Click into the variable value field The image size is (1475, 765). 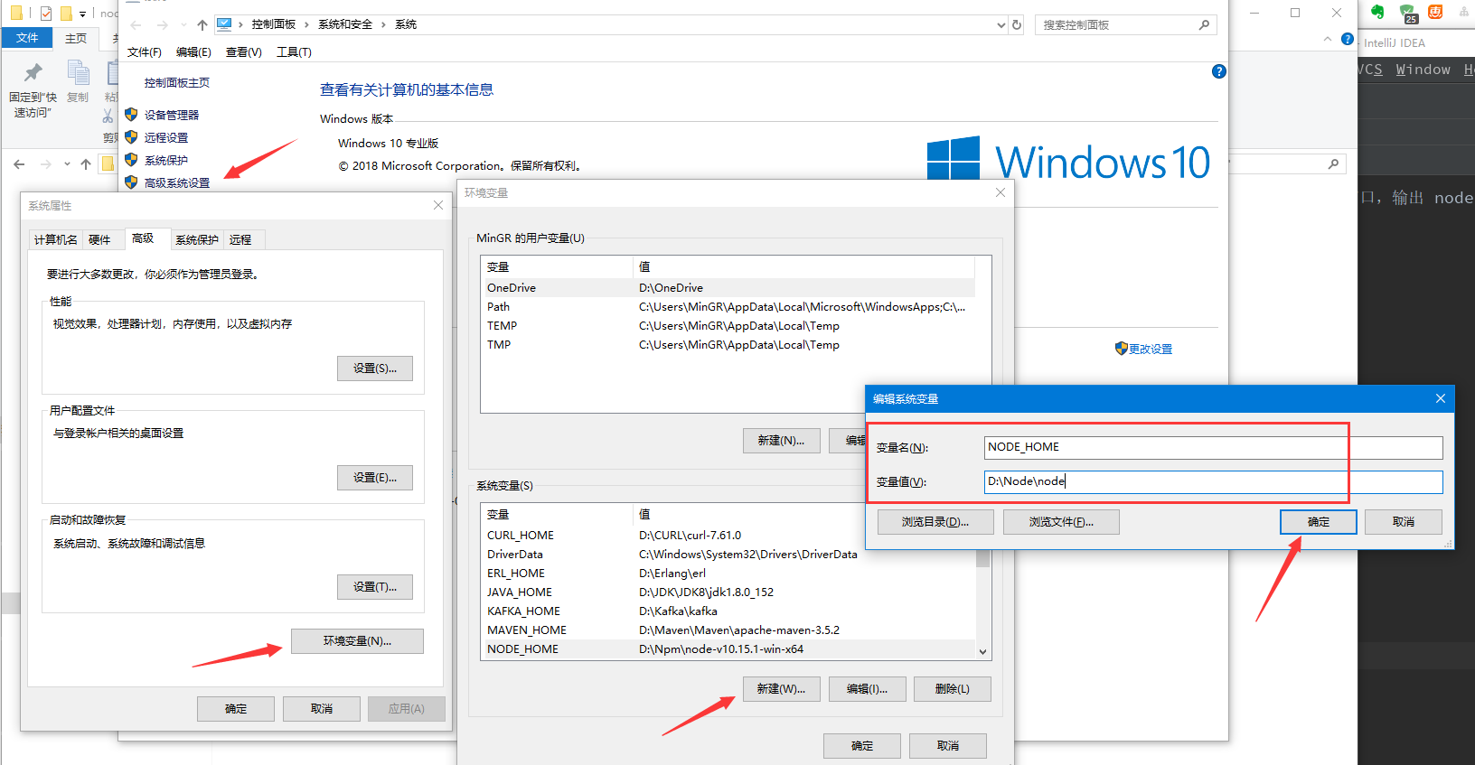pyautogui.click(x=1213, y=482)
